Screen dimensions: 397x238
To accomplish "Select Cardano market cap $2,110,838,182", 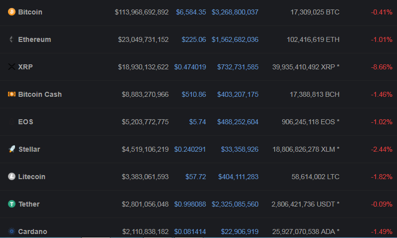I will [x=145, y=232].
